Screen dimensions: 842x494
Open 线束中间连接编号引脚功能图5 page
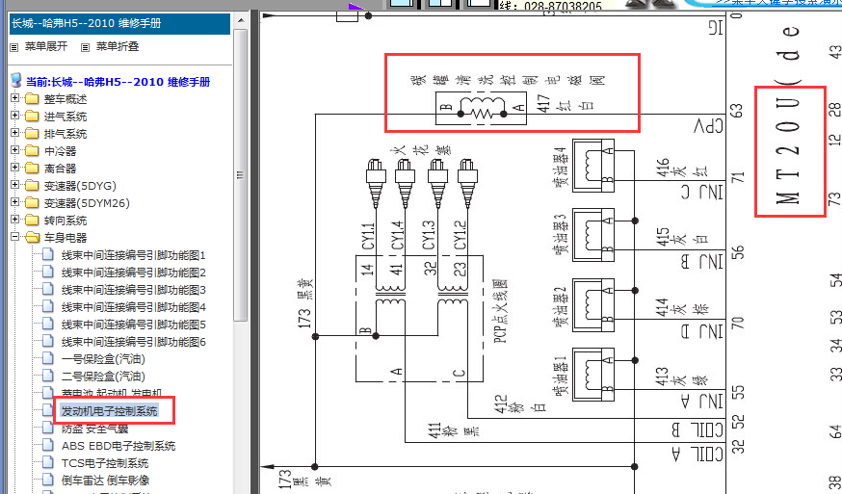(x=134, y=325)
